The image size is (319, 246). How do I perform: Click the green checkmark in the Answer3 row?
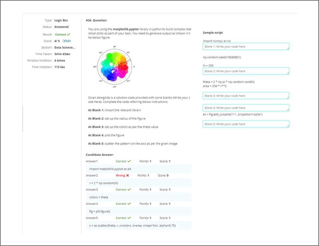[129, 190]
